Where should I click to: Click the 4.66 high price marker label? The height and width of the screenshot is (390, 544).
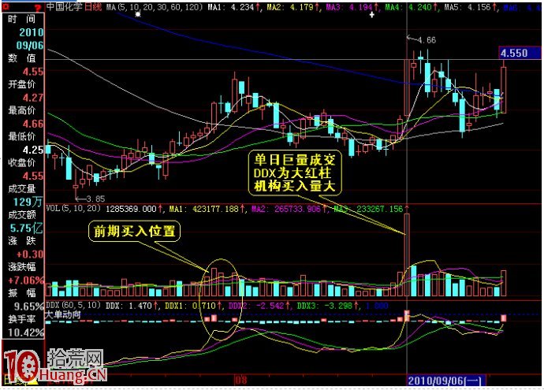click(427, 40)
